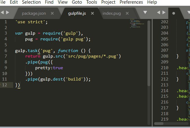Open the Edit menu

[14, 2]
